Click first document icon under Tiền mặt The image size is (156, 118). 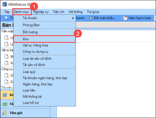pos(7,38)
